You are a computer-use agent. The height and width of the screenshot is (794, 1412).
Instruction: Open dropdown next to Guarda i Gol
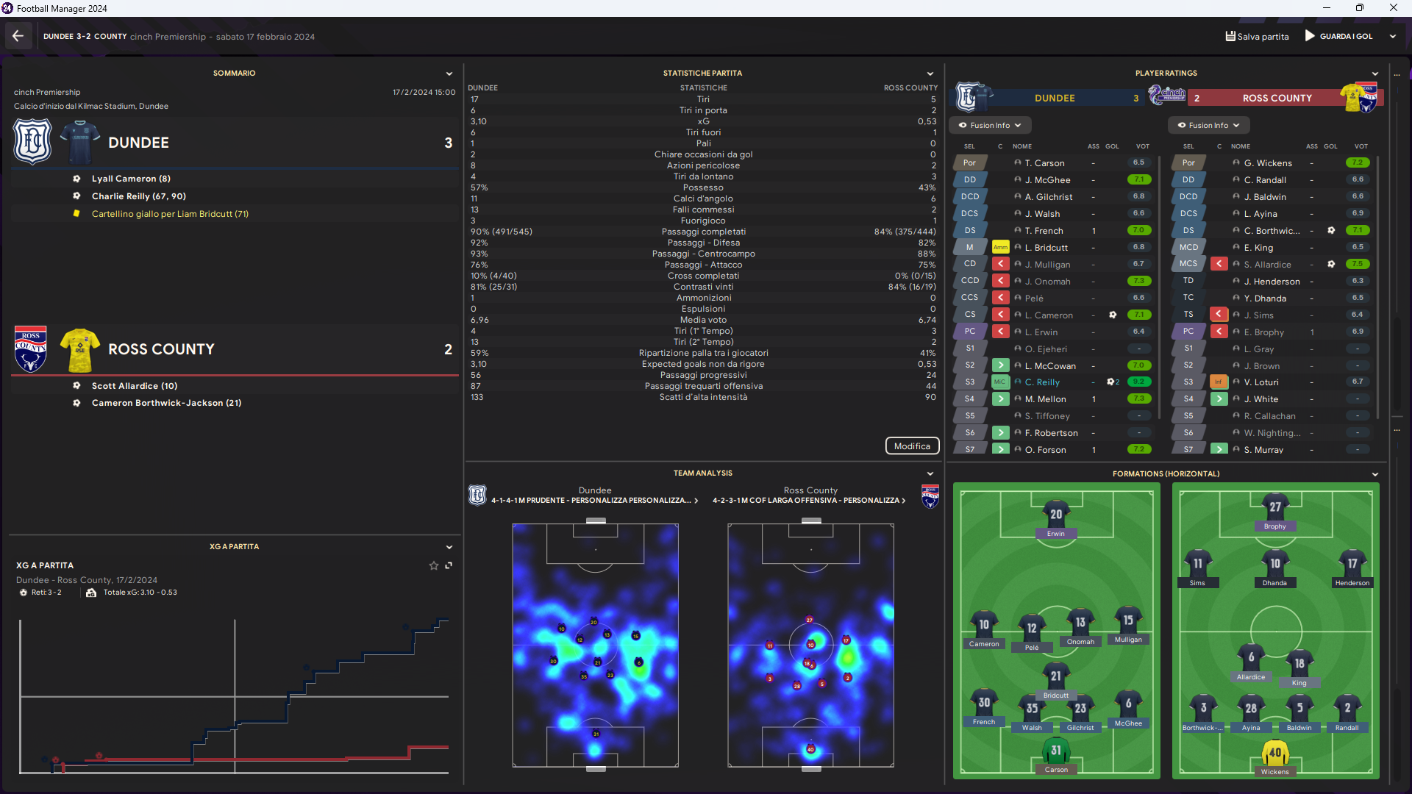[x=1393, y=36]
